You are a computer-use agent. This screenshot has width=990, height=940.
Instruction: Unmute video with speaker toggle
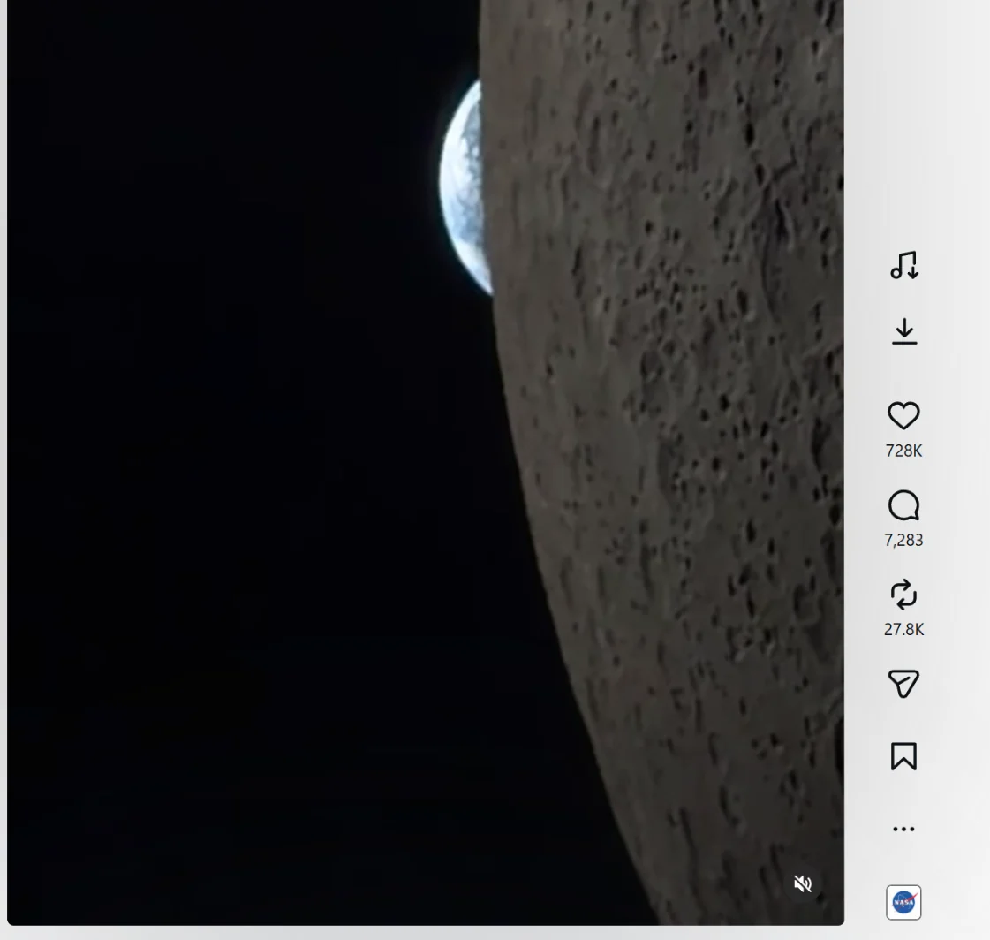pos(803,883)
